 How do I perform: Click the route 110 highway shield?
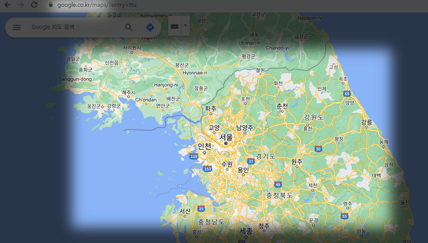coord(194,156)
